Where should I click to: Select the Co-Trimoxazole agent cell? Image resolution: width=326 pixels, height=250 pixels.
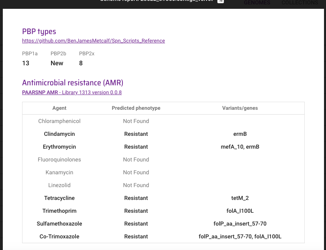point(59,236)
